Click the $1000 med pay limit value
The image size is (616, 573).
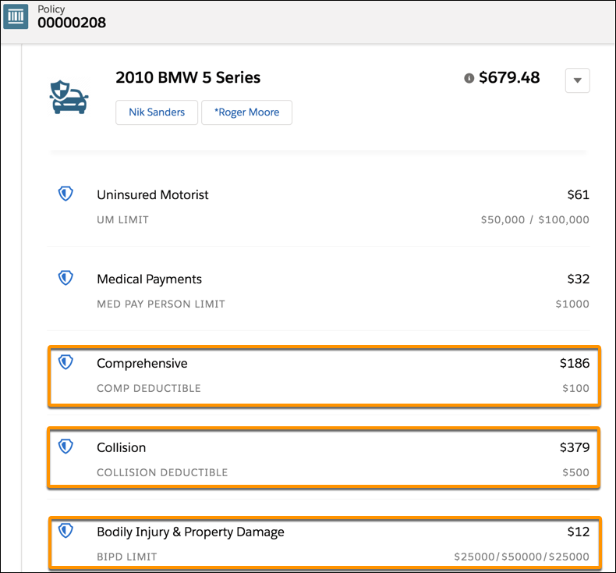pyautogui.click(x=572, y=304)
